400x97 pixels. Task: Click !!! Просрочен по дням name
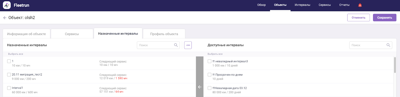click(x=227, y=74)
